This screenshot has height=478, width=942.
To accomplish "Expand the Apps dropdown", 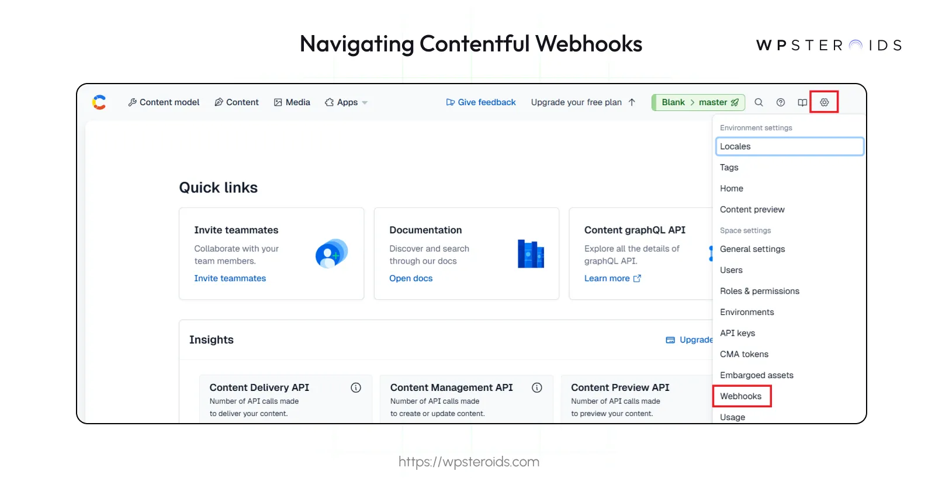I will point(346,102).
